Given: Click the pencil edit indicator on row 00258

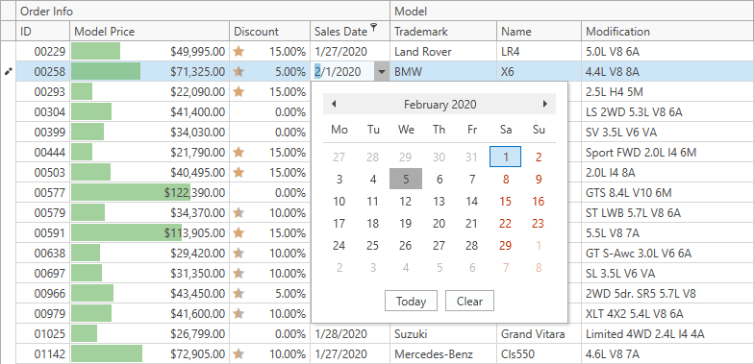Looking at the screenshot, I should tap(8, 71).
